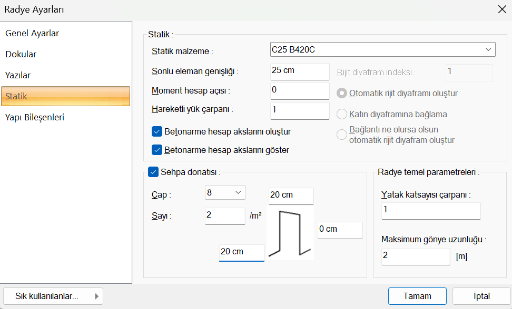Confirm with the Tamam button
This screenshot has height=309, width=512.
(x=417, y=296)
